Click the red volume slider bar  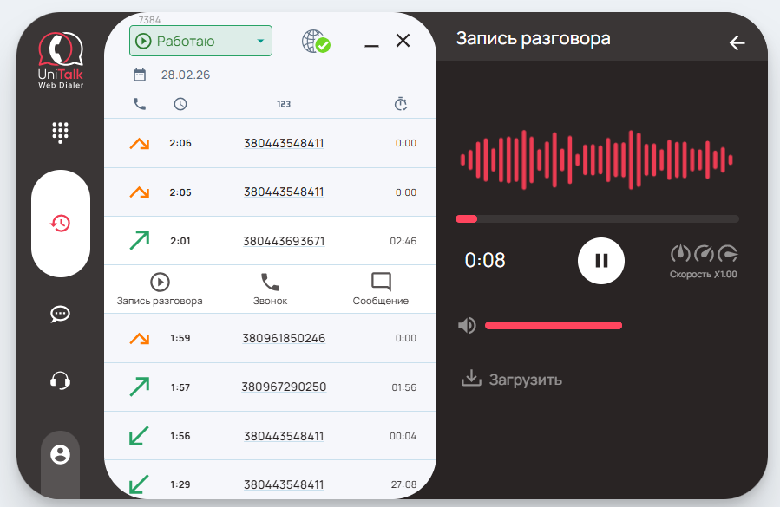(x=553, y=325)
